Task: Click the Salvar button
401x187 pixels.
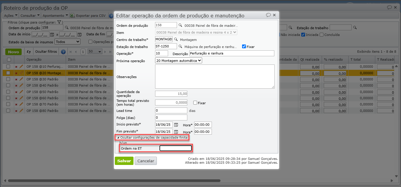Action: (124, 161)
